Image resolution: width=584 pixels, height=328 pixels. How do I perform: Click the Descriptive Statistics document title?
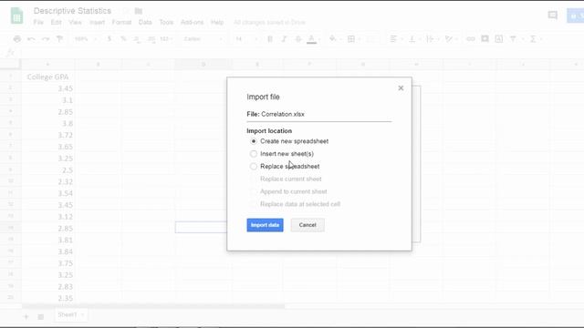pyautogui.click(x=72, y=11)
